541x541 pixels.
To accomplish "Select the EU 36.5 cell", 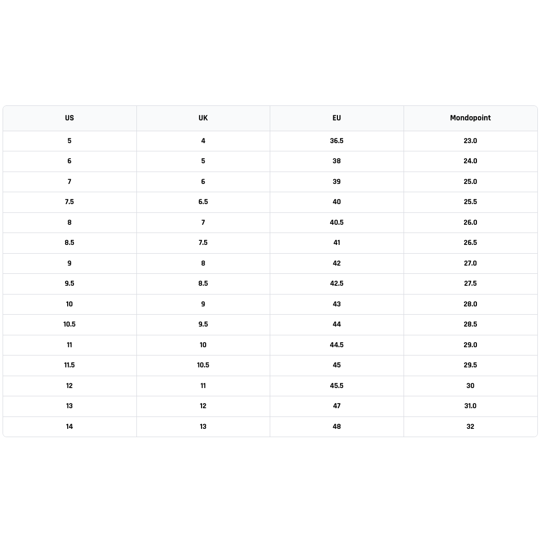I will tap(336, 141).
